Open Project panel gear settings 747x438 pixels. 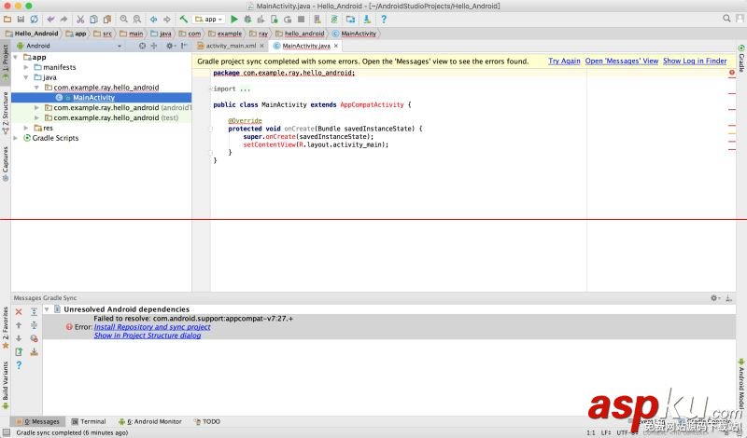coord(170,46)
